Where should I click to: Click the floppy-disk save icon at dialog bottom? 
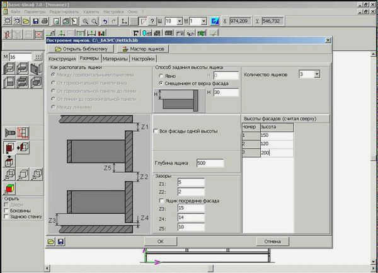(60, 241)
